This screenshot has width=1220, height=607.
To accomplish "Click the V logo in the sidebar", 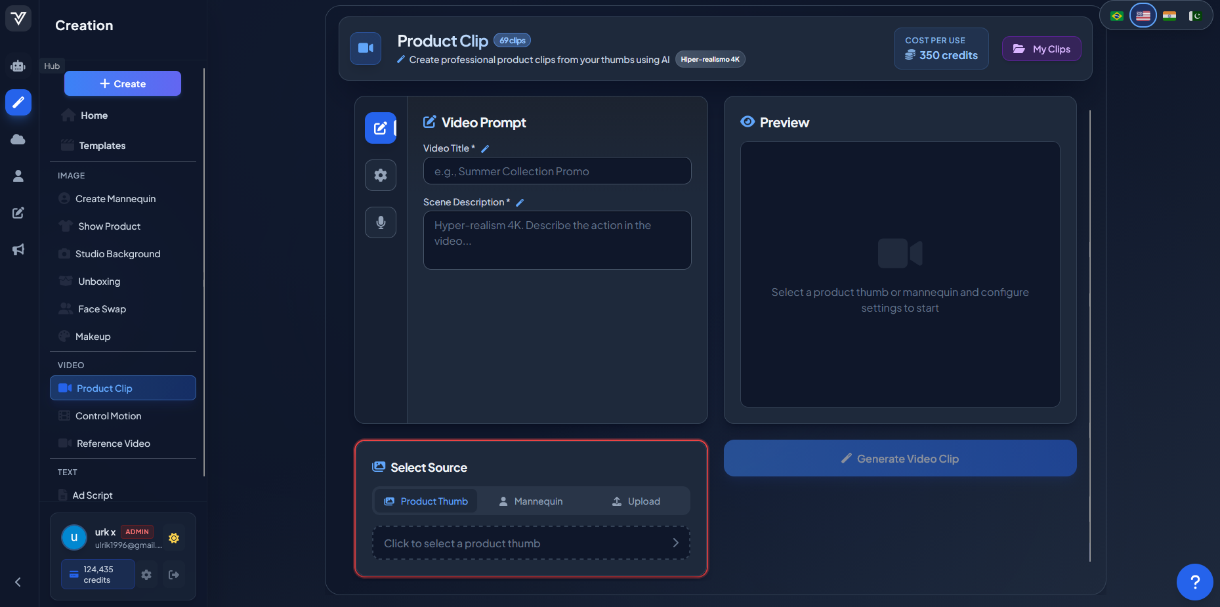I will [18, 18].
